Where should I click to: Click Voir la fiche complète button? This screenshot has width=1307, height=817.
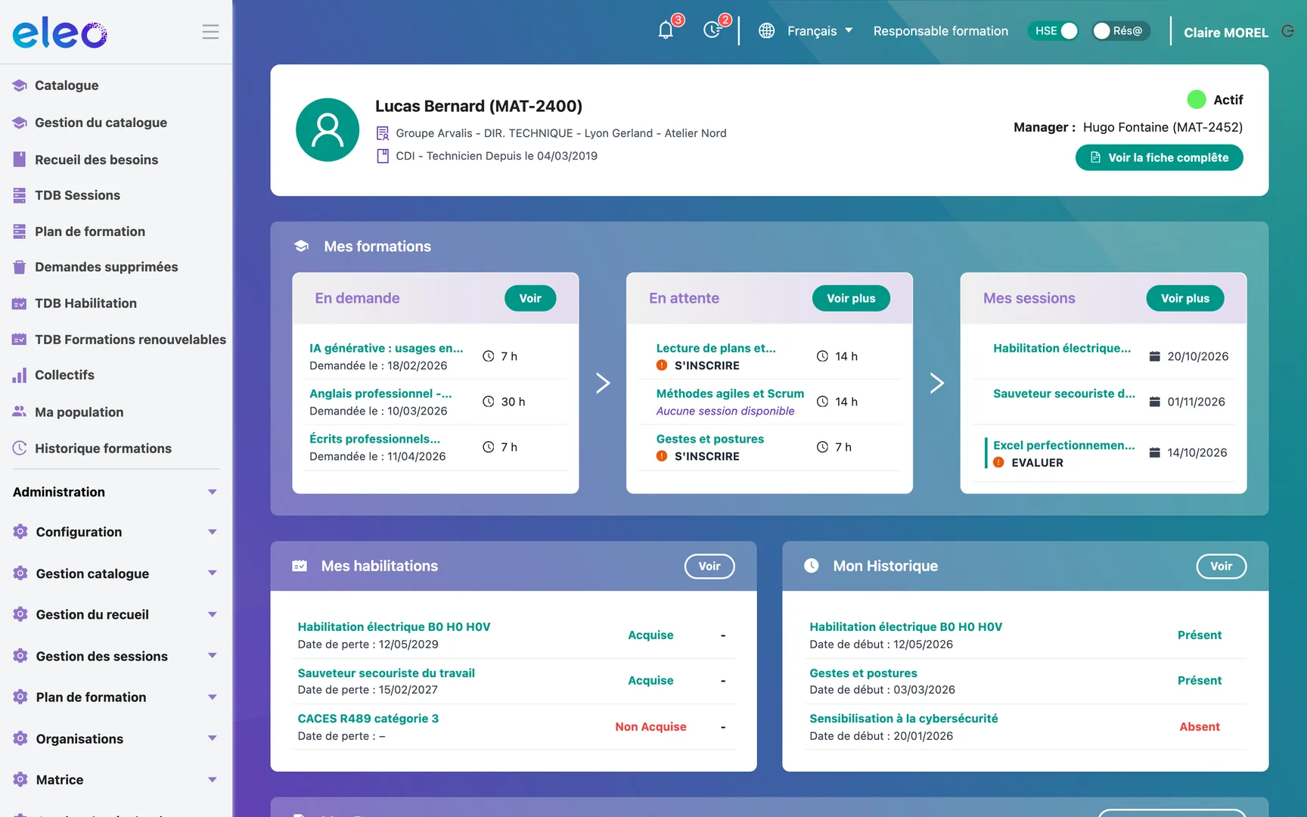tap(1159, 157)
